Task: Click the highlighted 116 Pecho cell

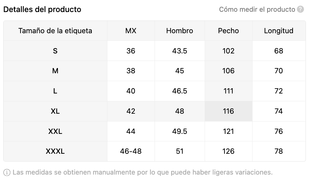Action: click(x=228, y=111)
